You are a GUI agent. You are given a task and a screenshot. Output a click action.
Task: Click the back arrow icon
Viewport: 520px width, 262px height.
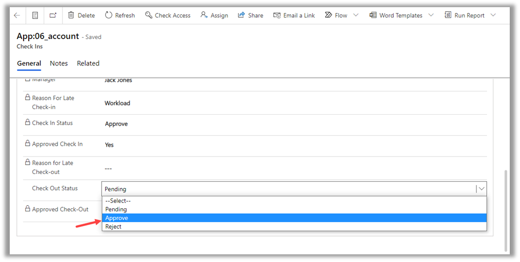(x=17, y=15)
